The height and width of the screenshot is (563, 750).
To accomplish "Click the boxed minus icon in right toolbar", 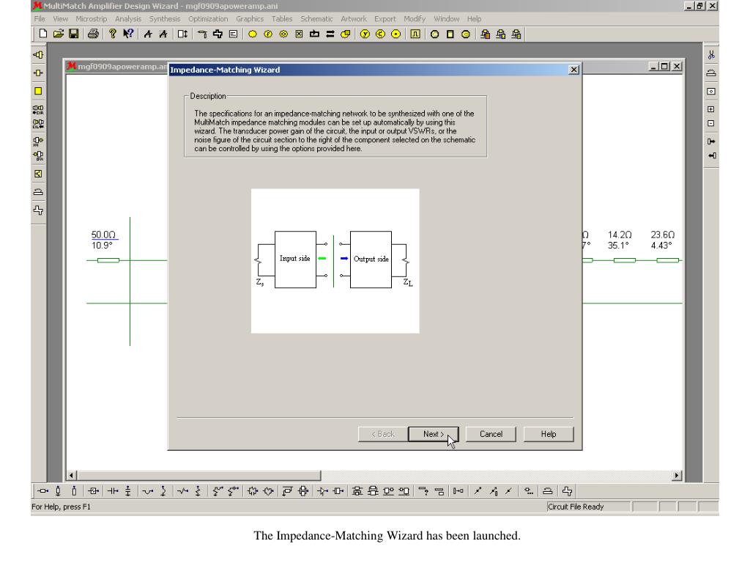I will (711, 123).
